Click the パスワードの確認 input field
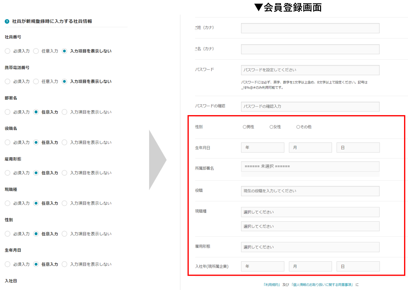408x290 pixels. pyautogui.click(x=310, y=107)
